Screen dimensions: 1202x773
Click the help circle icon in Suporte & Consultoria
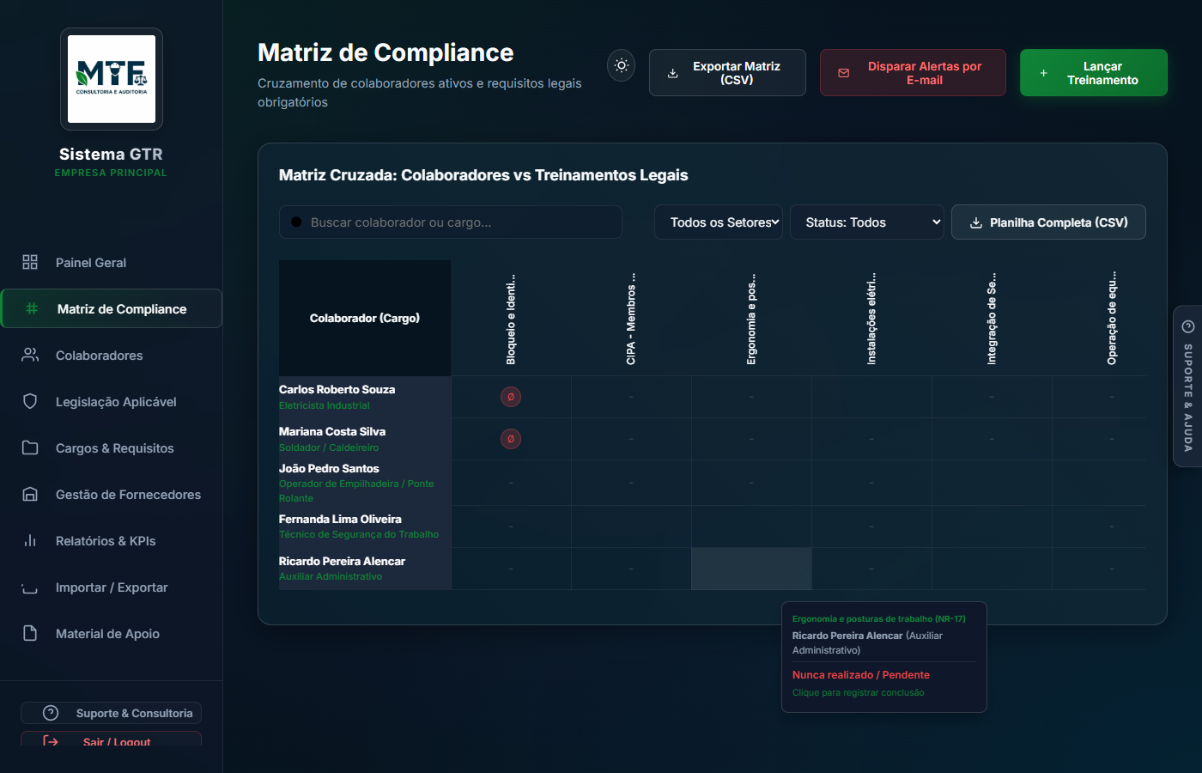[51, 713]
